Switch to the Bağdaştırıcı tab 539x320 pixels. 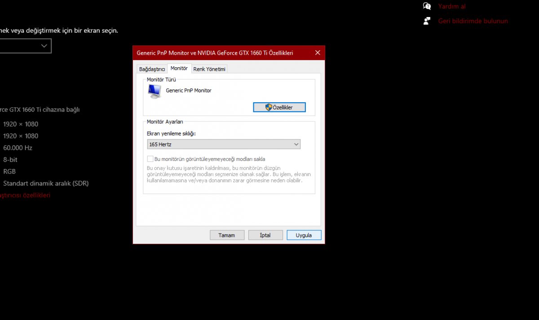pyautogui.click(x=152, y=69)
